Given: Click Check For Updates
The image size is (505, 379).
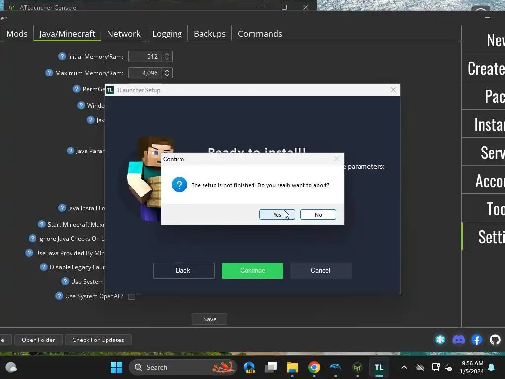Looking at the screenshot, I should pos(98,340).
